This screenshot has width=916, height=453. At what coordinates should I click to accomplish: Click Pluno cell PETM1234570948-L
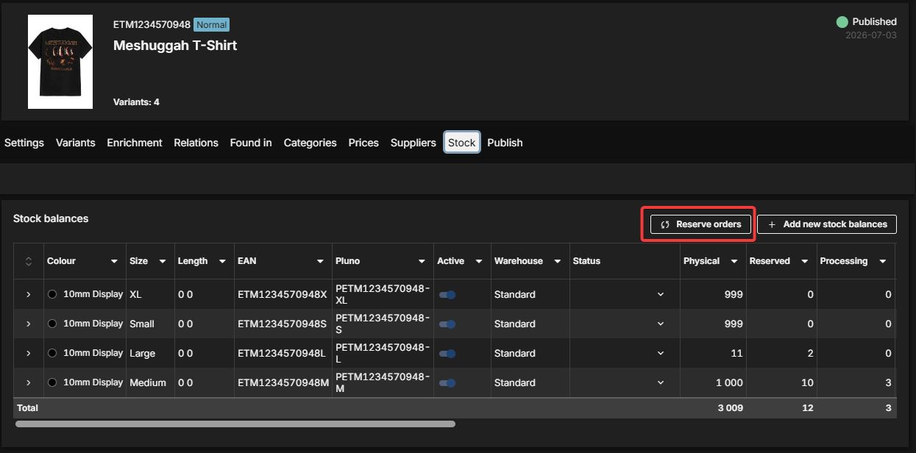click(383, 353)
